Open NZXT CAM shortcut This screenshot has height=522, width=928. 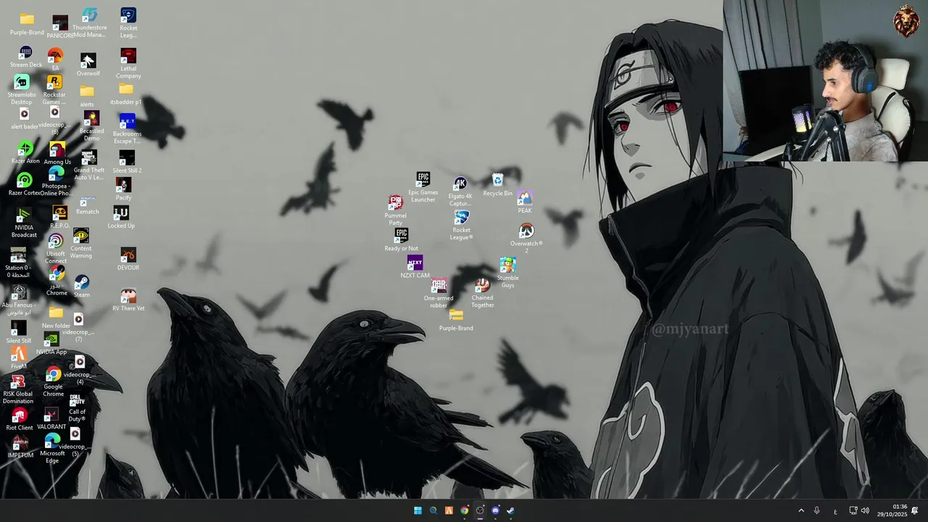pos(415,268)
